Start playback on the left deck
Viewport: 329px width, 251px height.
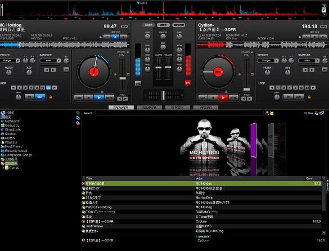coord(99,98)
